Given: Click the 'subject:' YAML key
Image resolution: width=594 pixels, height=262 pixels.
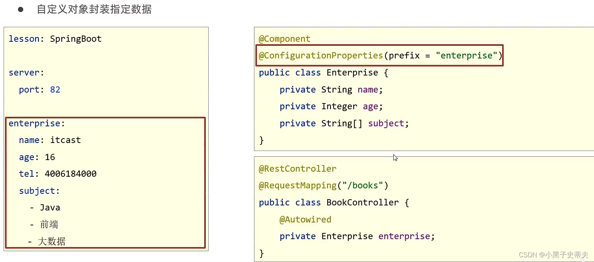Looking at the screenshot, I should [39, 191].
